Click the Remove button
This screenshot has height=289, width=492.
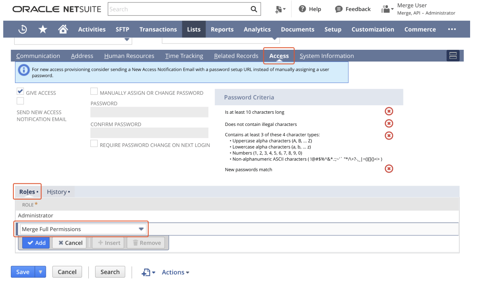click(146, 243)
